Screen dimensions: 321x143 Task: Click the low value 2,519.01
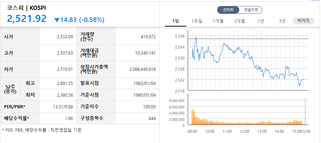[x=65, y=69]
